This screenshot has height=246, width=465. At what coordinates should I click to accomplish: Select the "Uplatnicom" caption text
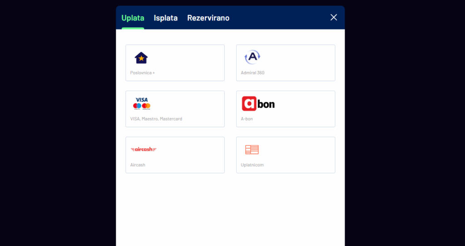coord(252,165)
